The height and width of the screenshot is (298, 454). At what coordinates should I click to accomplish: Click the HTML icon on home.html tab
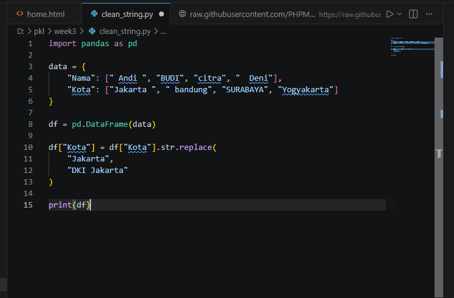[19, 13]
